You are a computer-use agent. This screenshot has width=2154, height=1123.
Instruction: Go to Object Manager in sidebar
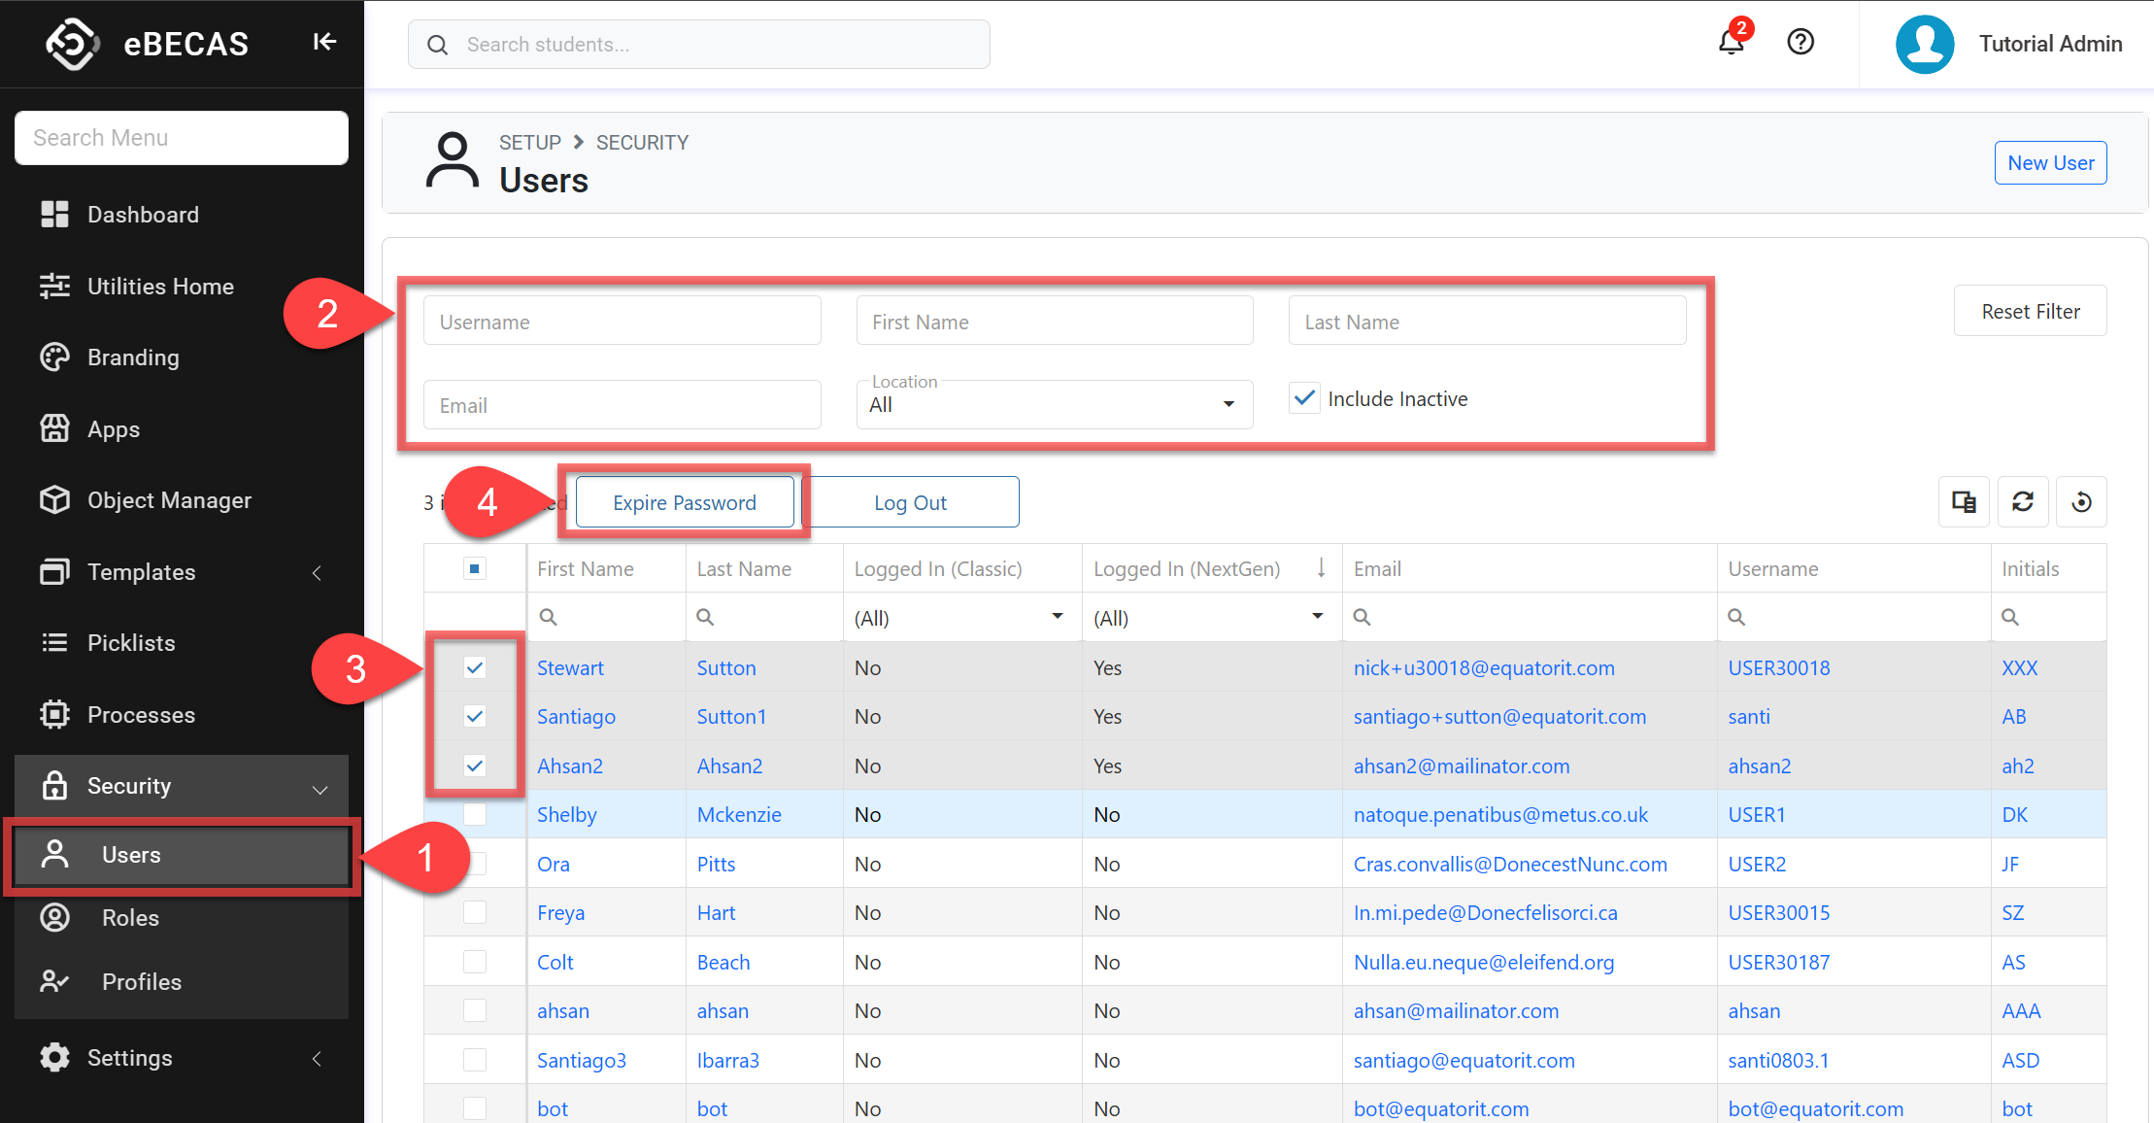point(169,500)
